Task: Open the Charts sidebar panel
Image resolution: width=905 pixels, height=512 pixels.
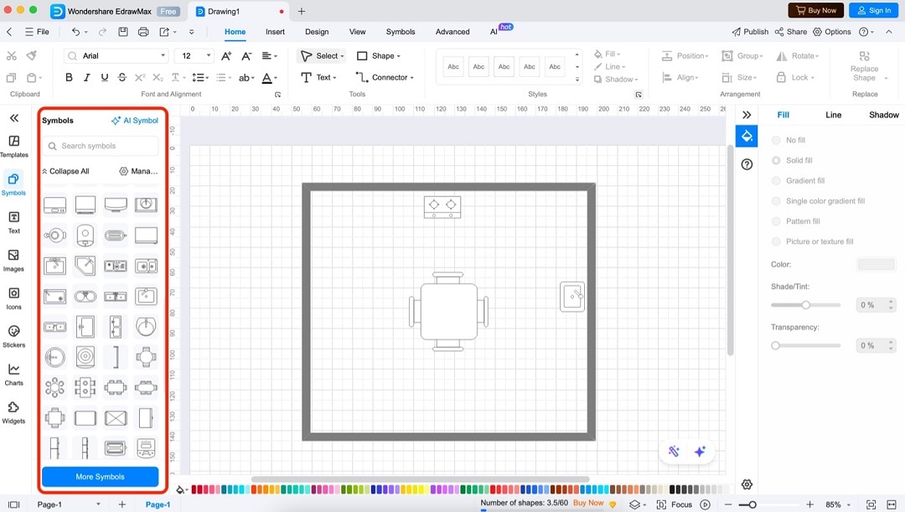Action: 14,375
